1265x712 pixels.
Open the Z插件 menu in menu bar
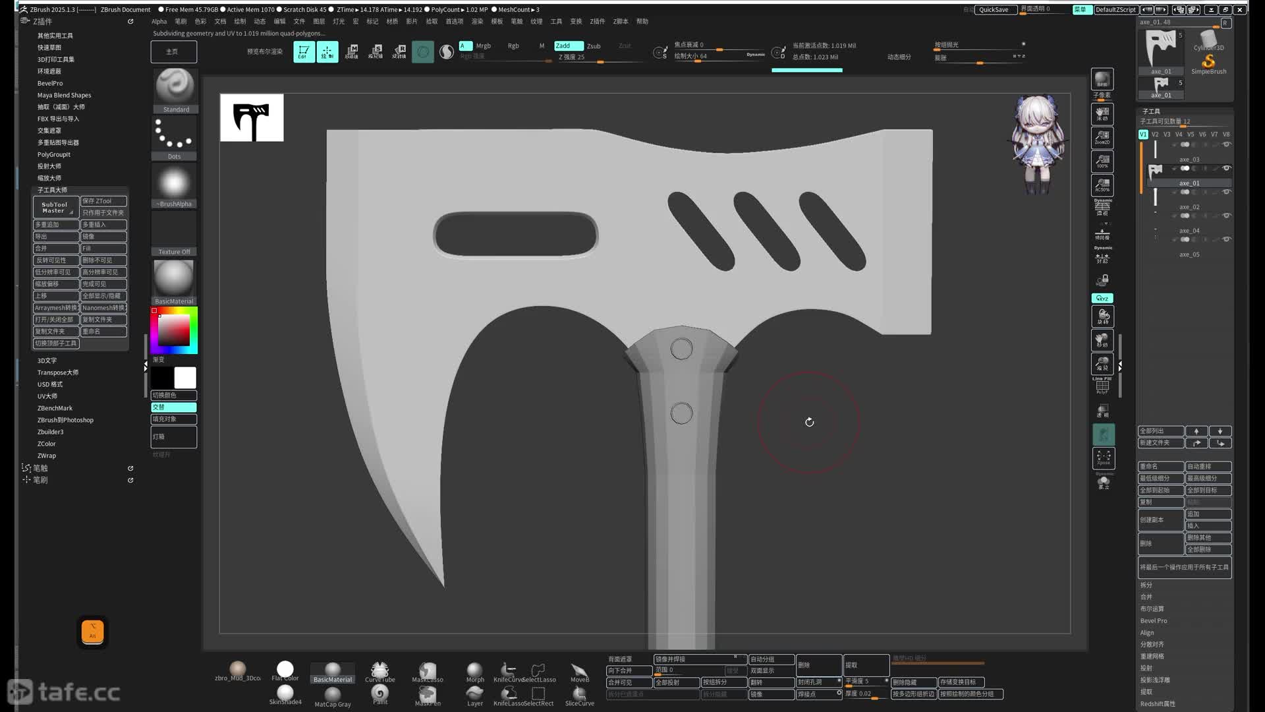pyautogui.click(x=597, y=21)
